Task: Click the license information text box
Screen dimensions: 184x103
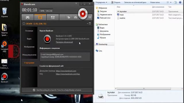Action: pos(65,57)
